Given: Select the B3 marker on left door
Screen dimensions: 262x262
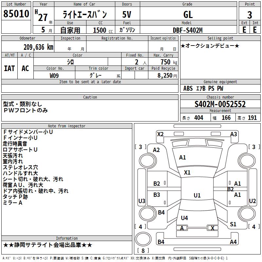Looking at the screenshot, I should (157, 195).
